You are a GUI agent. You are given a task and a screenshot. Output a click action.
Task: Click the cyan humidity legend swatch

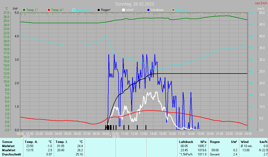coord(74,10)
